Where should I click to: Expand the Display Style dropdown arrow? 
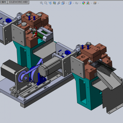tap(73, 3)
